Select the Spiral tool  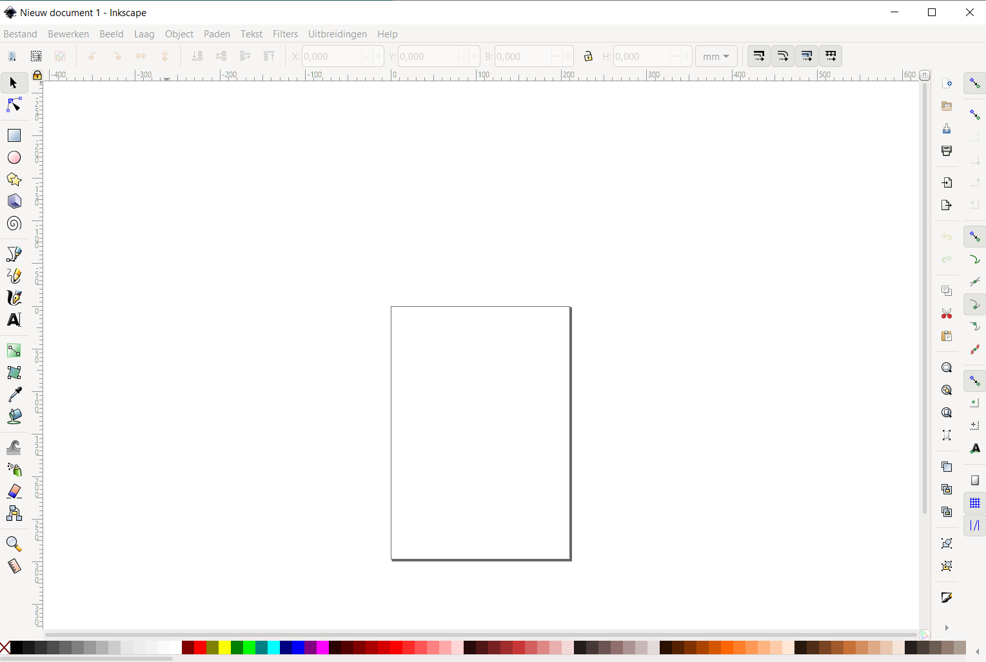click(x=14, y=224)
